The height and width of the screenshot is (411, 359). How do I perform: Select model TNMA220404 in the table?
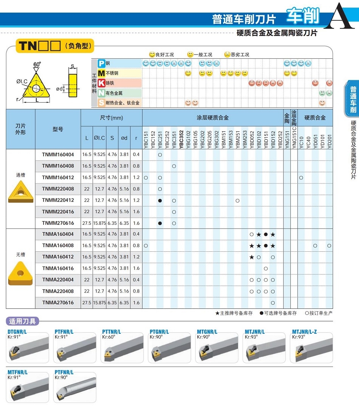[58, 280]
